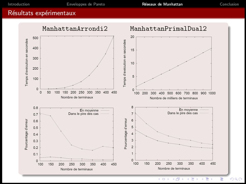Click the section navigation icon

[x=207, y=179]
